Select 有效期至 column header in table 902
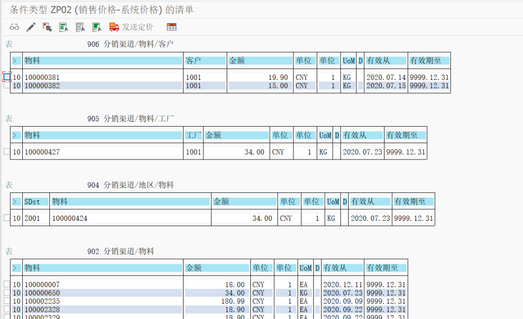 click(386, 268)
